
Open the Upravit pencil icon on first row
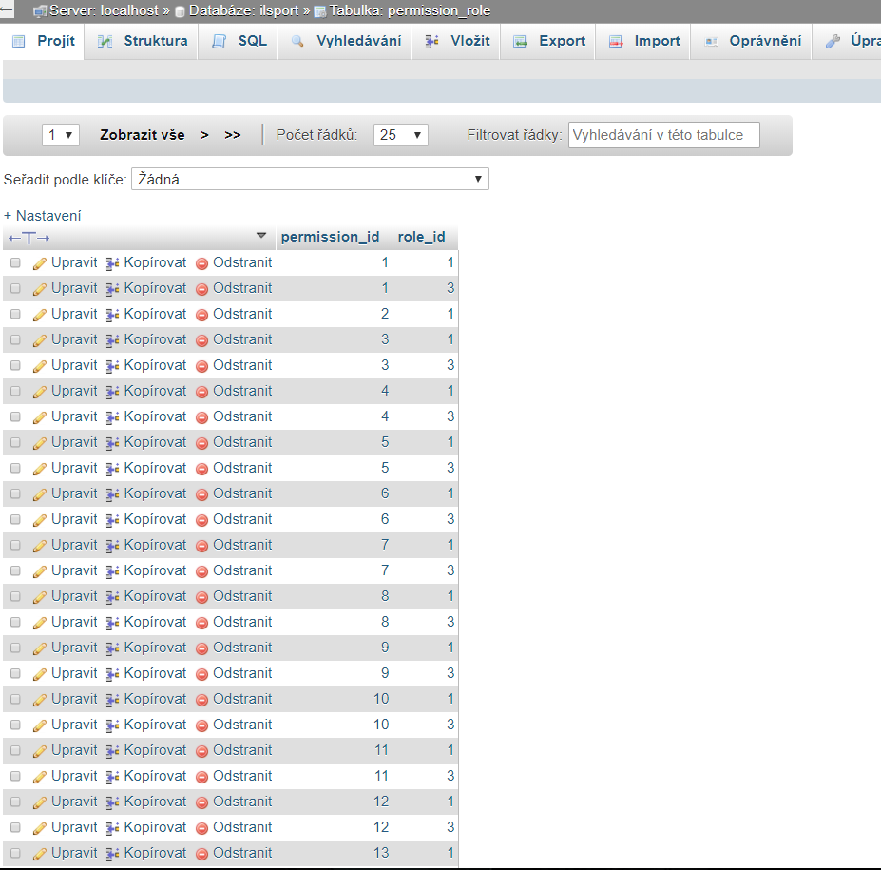tap(39, 262)
